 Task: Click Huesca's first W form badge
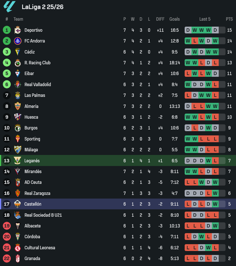pos(188,117)
